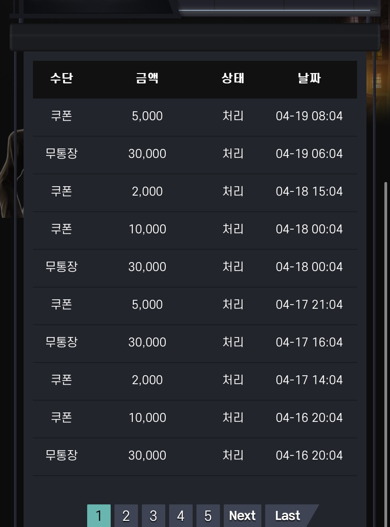
Task: Click the 수단 column header
Action: [x=62, y=78]
